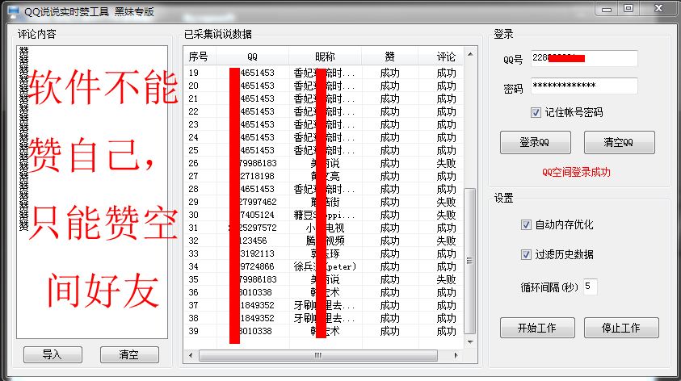
Task: Sort by the 昵称 column header
Action: pyautogui.click(x=325, y=57)
